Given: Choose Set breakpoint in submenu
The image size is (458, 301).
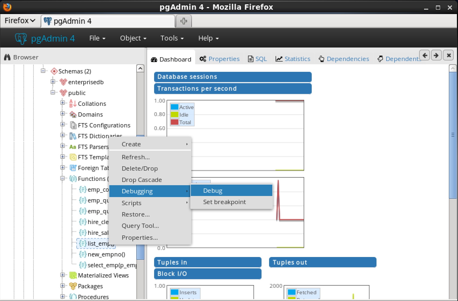Looking at the screenshot, I should [224, 202].
